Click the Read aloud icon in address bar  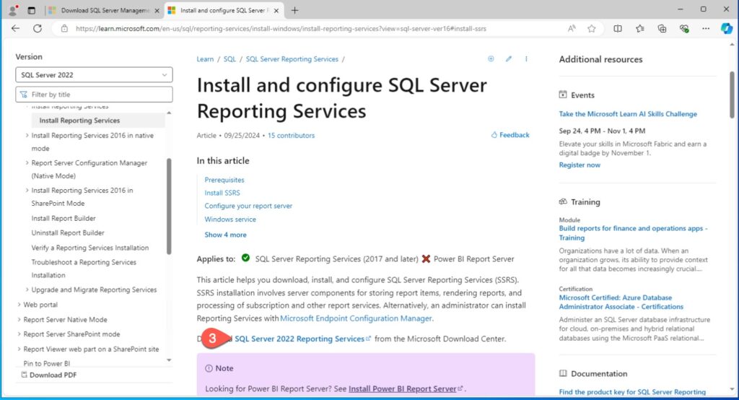572,29
